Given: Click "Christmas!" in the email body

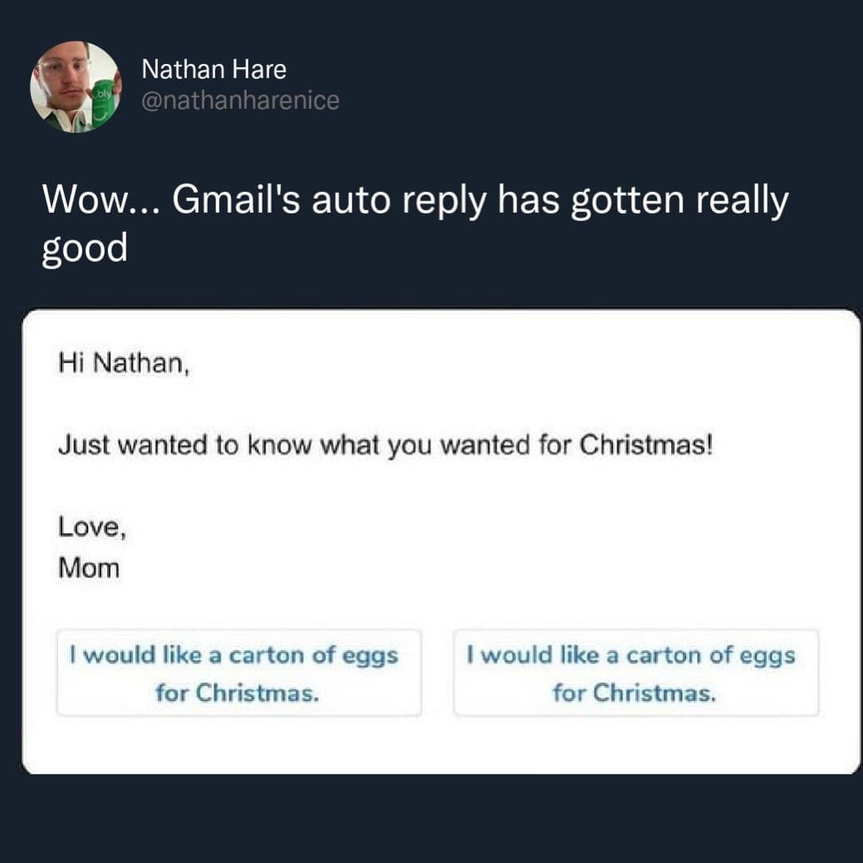Looking at the screenshot, I should [645, 444].
